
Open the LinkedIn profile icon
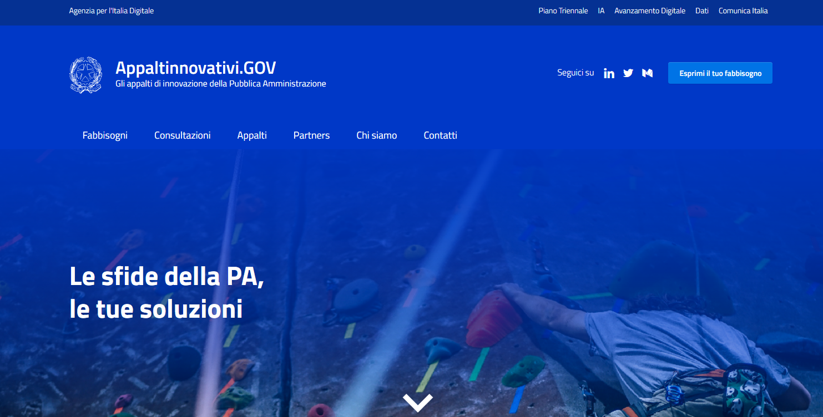point(609,73)
